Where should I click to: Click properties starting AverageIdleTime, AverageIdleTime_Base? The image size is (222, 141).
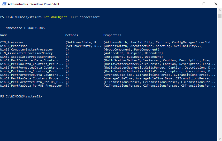(159, 79)
